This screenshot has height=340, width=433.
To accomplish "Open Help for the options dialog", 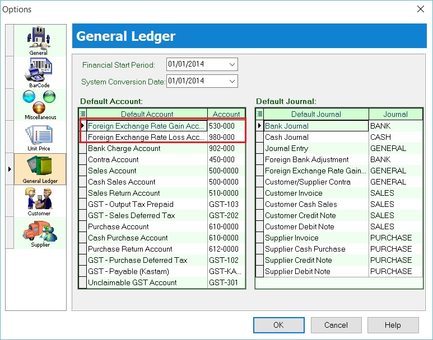I will click(393, 325).
